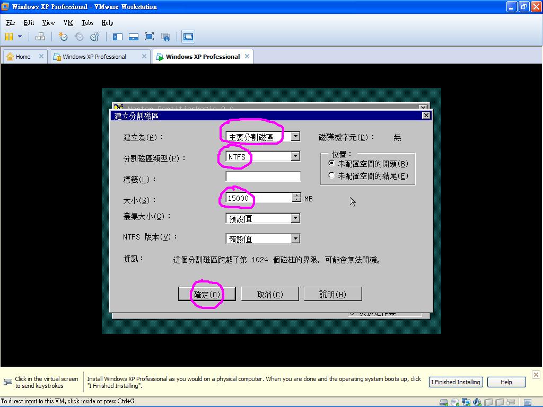543x407 pixels.
Task: Click the Home tab house icon
Action: pyautogui.click(x=10, y=57)
